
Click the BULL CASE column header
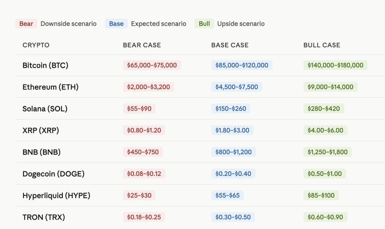[x=322, y=45]
